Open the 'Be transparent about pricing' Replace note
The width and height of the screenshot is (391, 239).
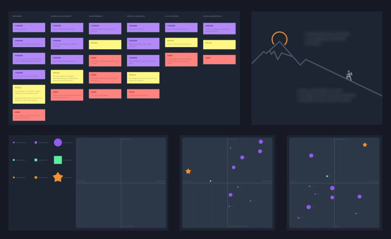pos(143,77)
